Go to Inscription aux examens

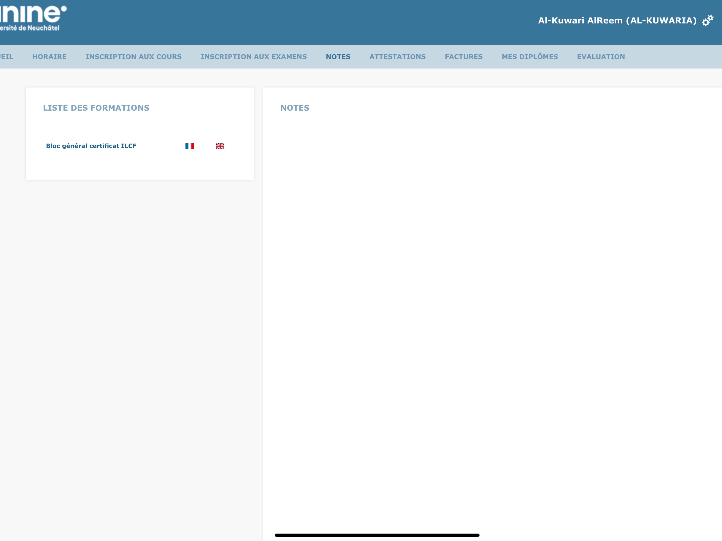point(254,57)
